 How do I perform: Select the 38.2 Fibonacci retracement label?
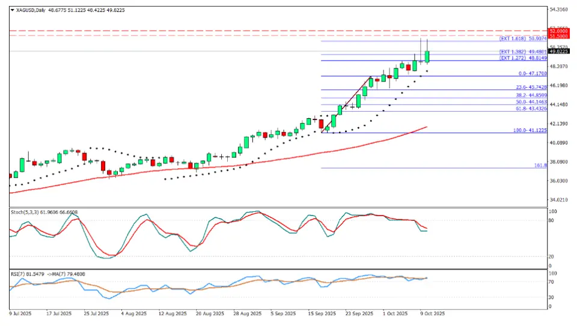tap(530, 95)
